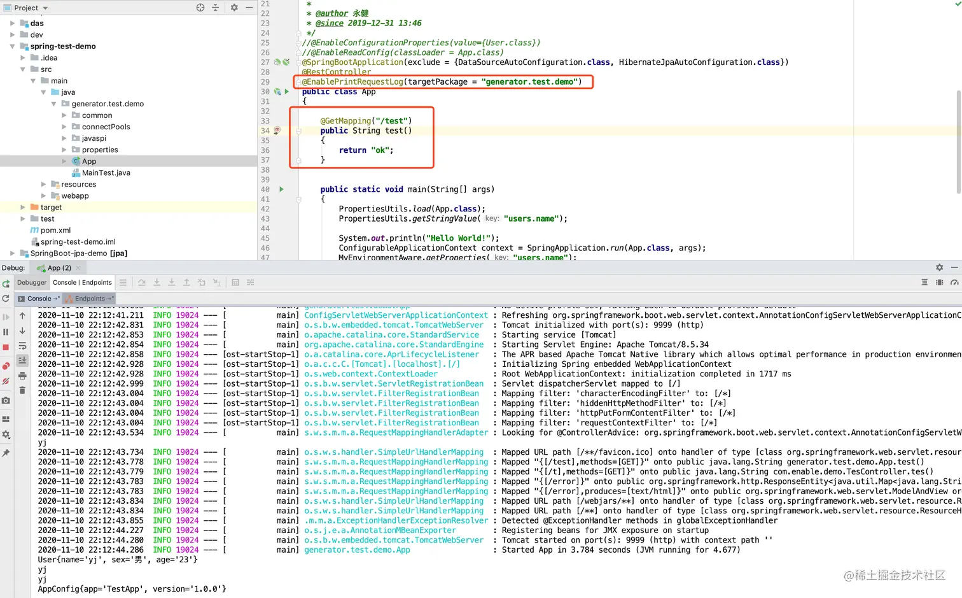Open the Endpoints sub-tab
962x598 pixels.
(x=90, y=299)
